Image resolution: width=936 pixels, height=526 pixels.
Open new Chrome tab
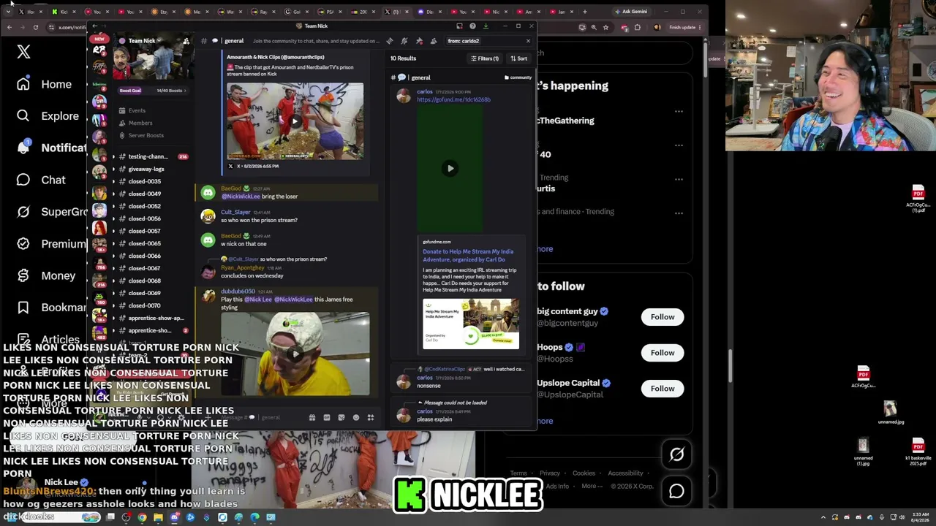584,12
